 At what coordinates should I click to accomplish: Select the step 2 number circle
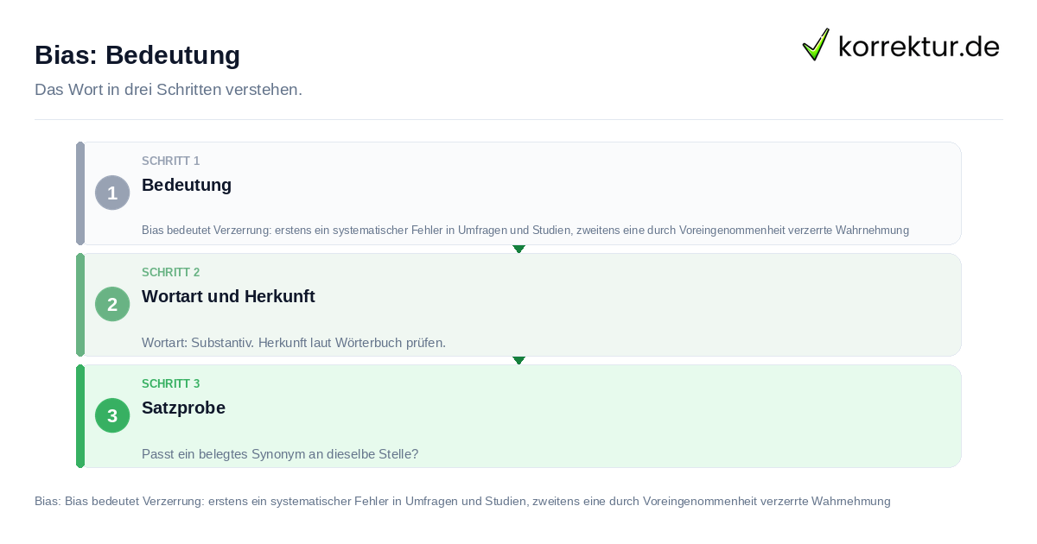112,304
